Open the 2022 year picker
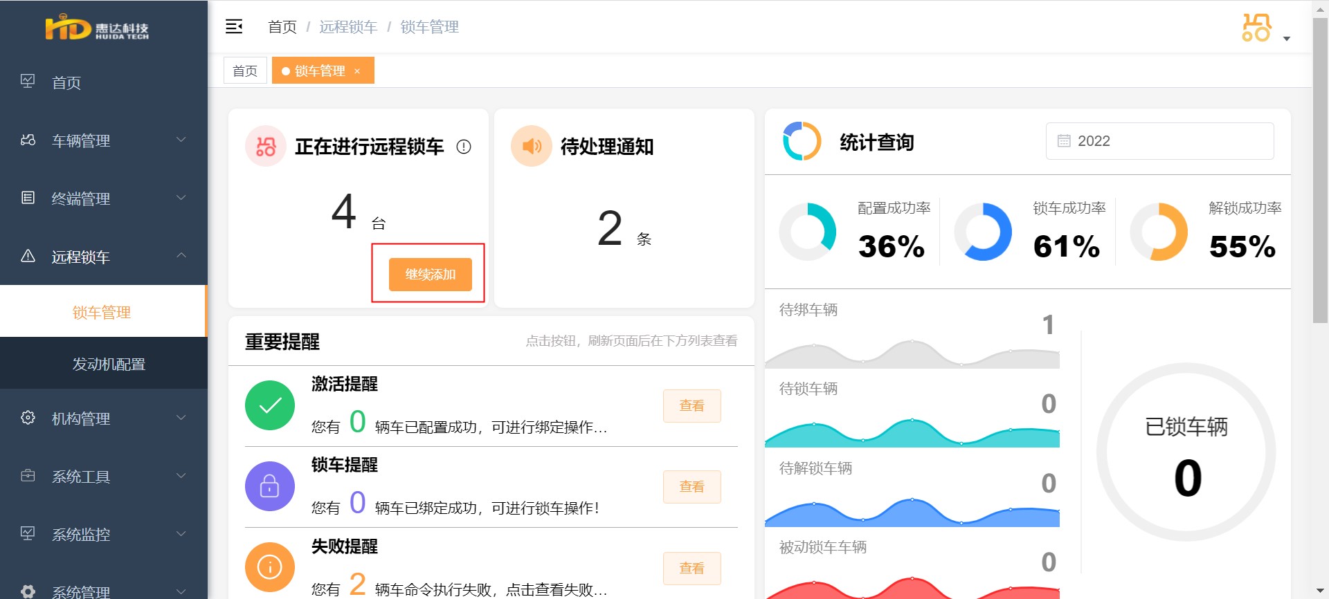The height and width of the screenshot is (599, 1329). point(1159,141)
